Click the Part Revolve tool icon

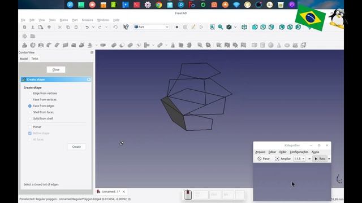pyautogui.click(x=33, y=45)
